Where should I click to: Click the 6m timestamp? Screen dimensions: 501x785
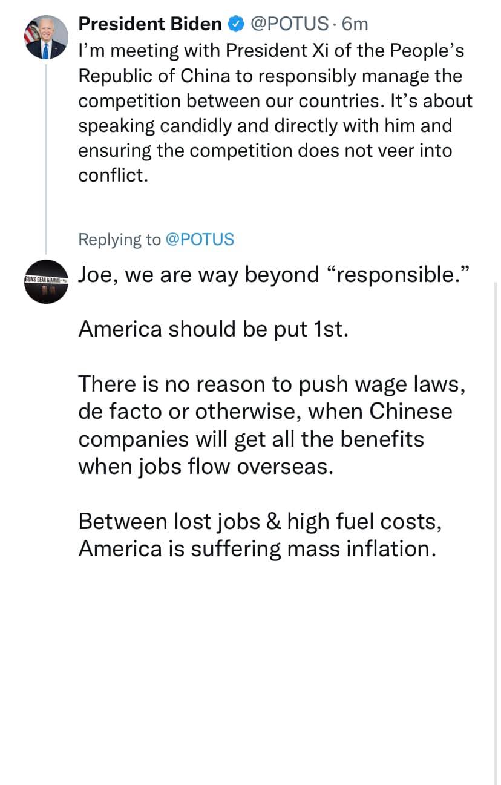coord(355,24)
